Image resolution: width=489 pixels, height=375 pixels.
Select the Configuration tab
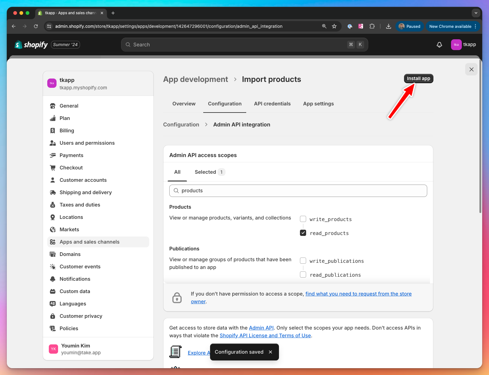click(225, 104)
